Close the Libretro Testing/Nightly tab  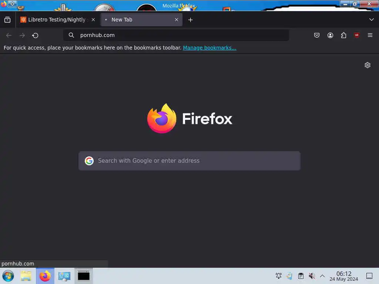[93, 20]
